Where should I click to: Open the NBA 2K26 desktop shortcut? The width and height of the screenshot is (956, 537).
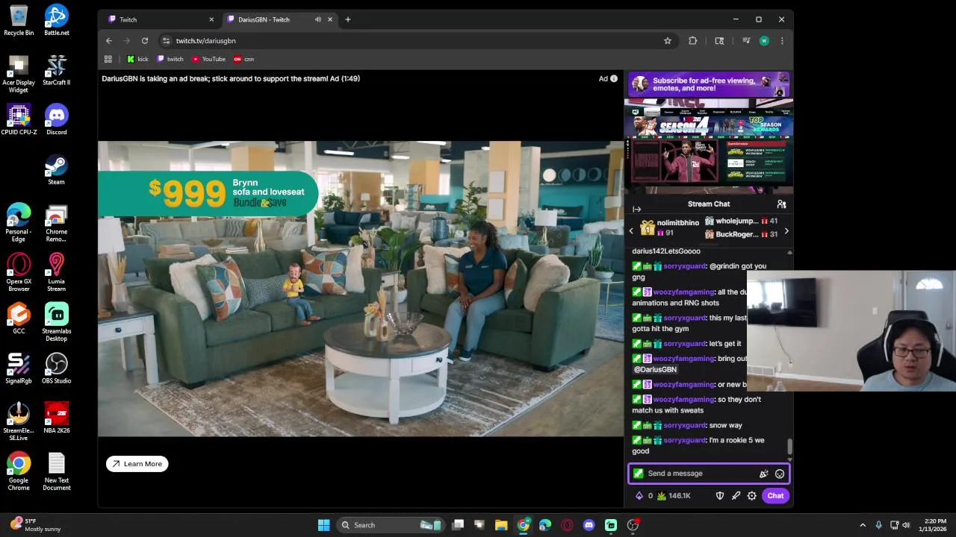pos(57,418)
